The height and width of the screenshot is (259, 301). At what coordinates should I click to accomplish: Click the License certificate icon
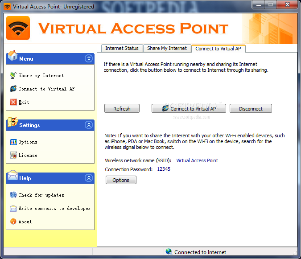coord(13,155)
